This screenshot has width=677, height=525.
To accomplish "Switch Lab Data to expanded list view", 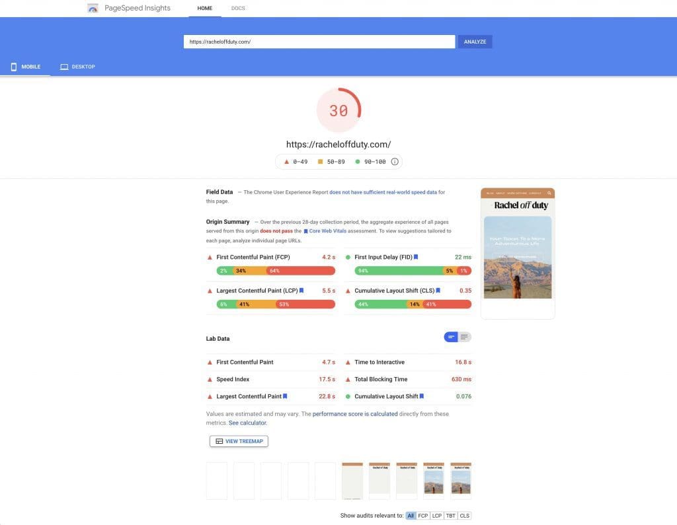I will pyautogui.click(x=465, y=337).
